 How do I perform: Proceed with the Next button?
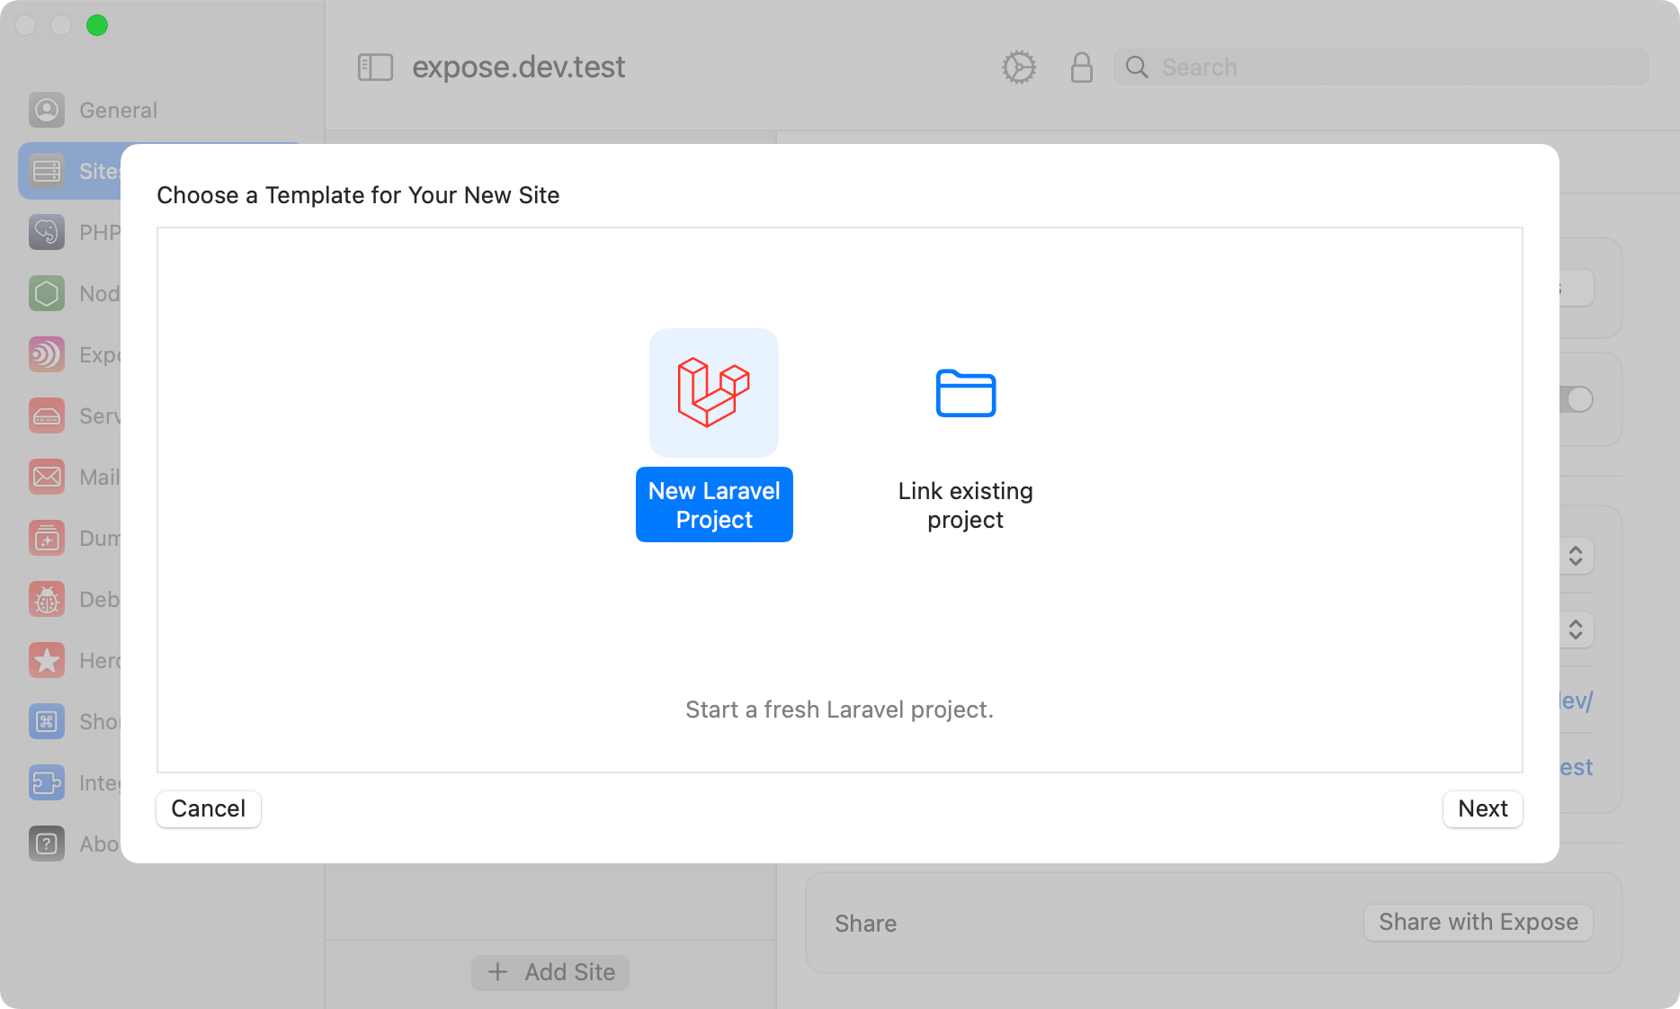1482,808
